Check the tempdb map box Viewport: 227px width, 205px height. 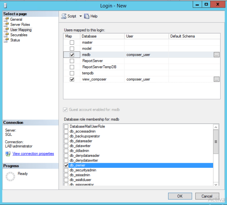tap(72, 73)
